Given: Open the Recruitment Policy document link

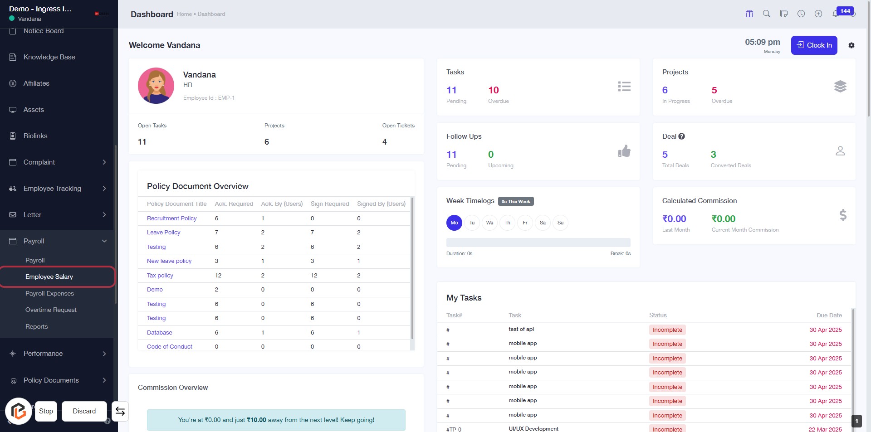Looking at the screenshot, I should 171,218.
